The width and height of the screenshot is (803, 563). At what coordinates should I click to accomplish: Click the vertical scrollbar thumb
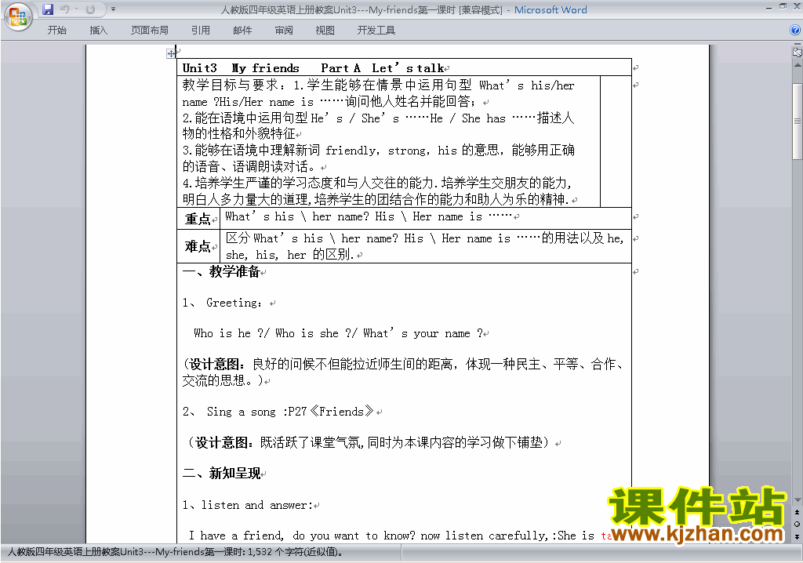798,121
